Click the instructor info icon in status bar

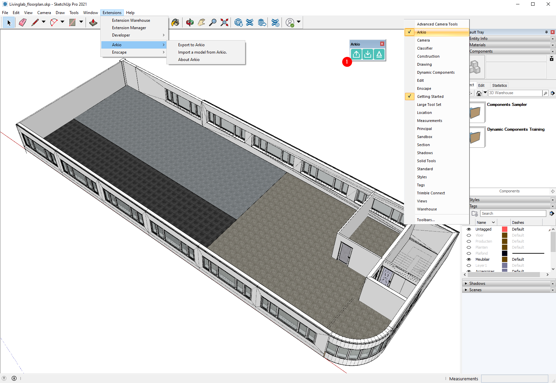click(14, 378)
